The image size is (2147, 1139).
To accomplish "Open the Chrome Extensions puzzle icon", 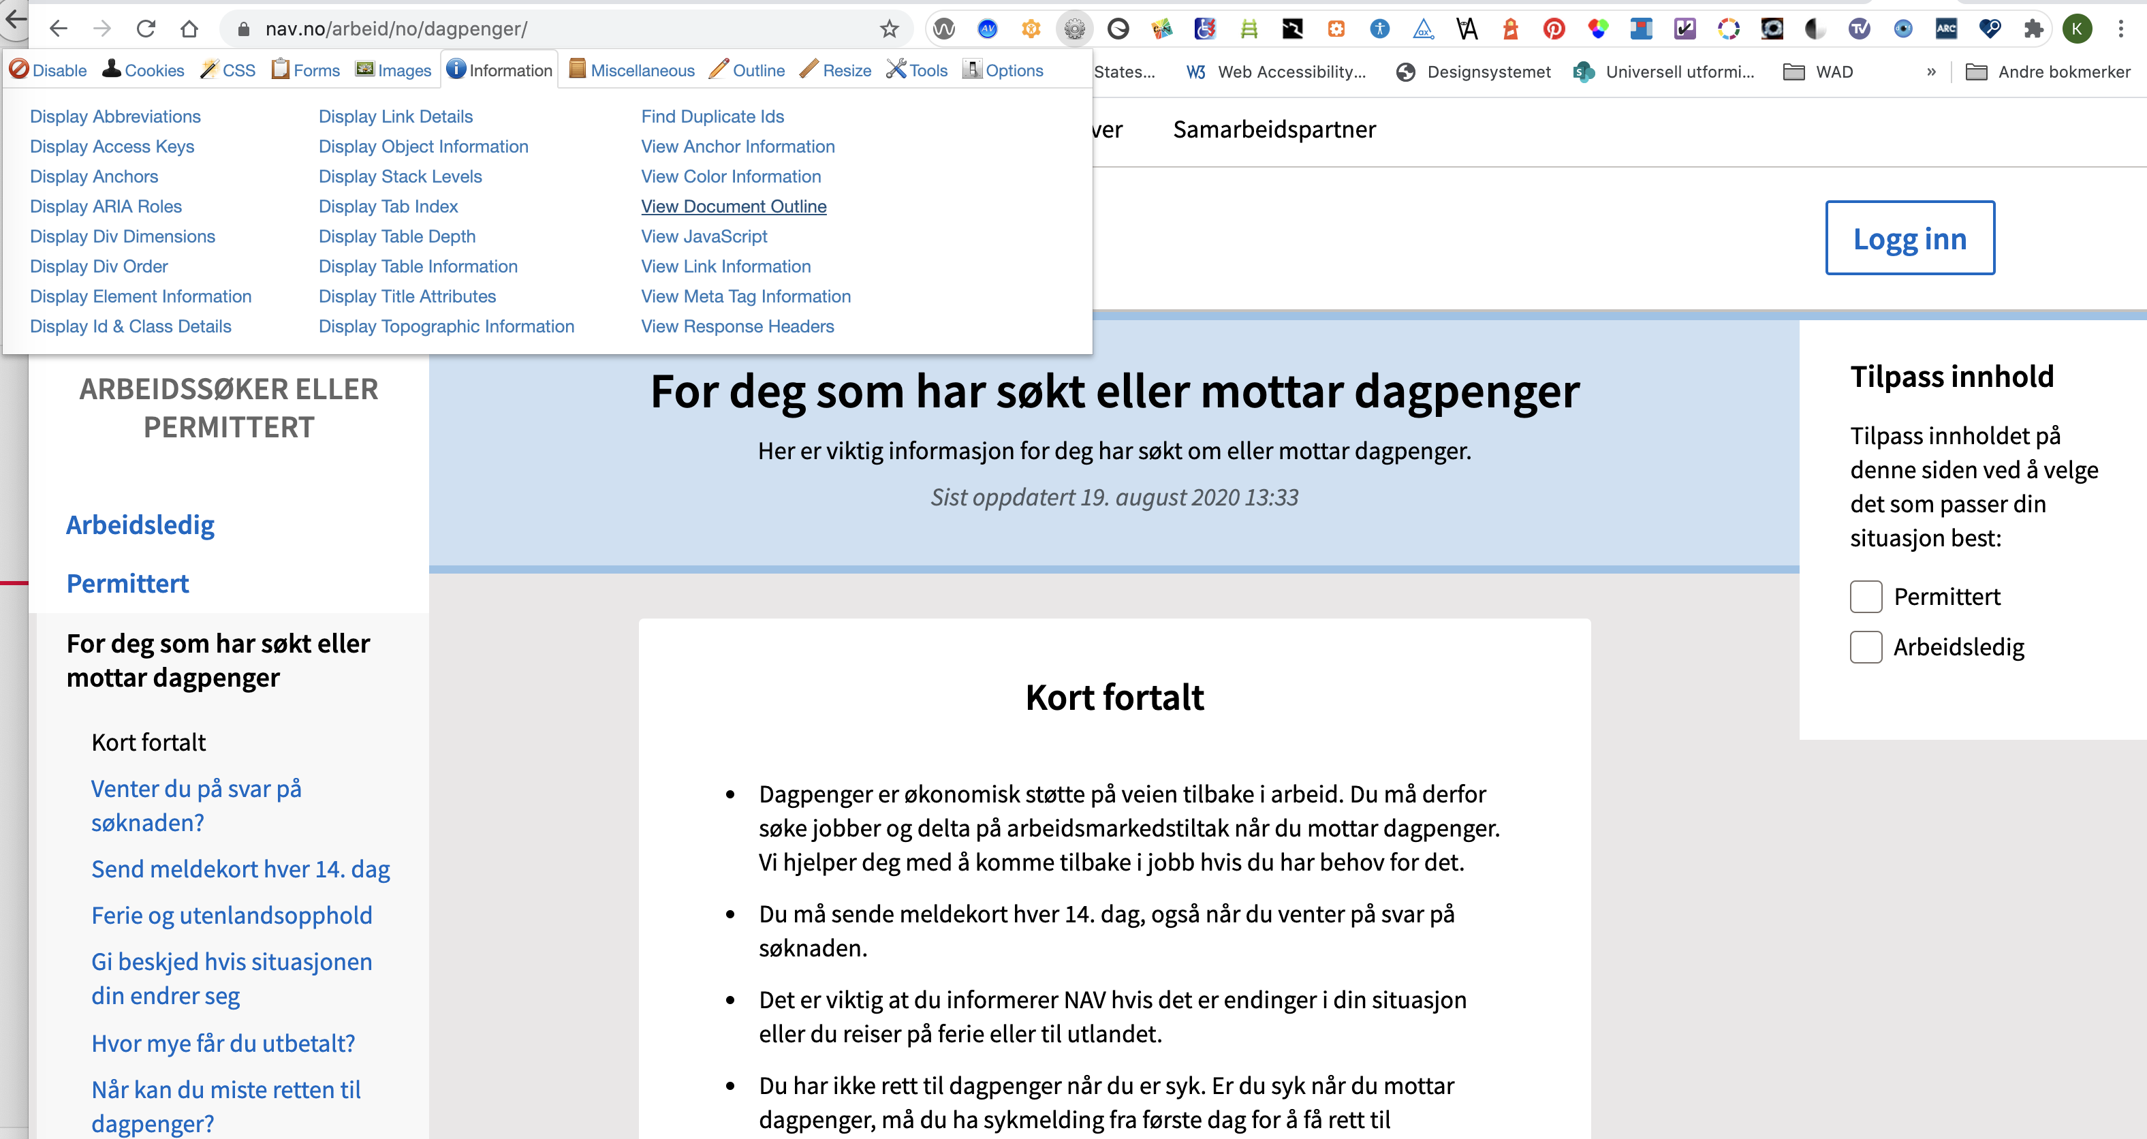I will pyautogui.click(x=2033, y=29).
